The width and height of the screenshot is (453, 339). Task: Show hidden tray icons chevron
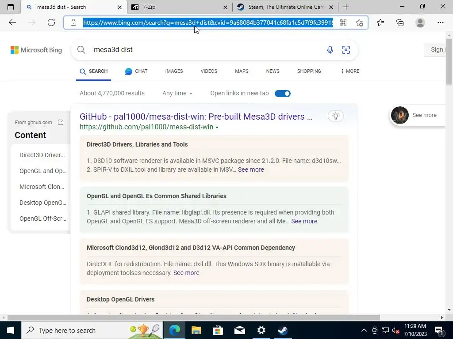click(x=364, y=330)
